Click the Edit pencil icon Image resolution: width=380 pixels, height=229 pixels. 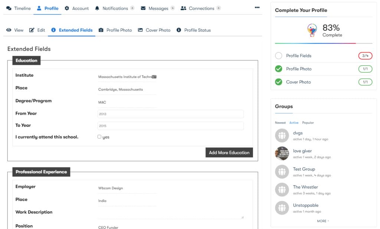32,30
